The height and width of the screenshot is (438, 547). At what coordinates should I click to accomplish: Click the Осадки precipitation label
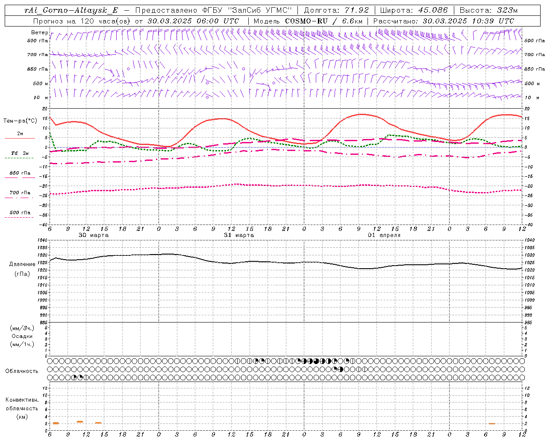tap(22, 336)
